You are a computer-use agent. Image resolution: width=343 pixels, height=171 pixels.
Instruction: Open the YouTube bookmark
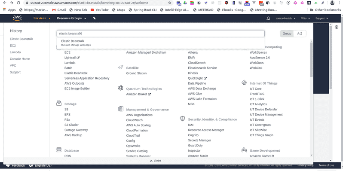click(x=100, y=10)
